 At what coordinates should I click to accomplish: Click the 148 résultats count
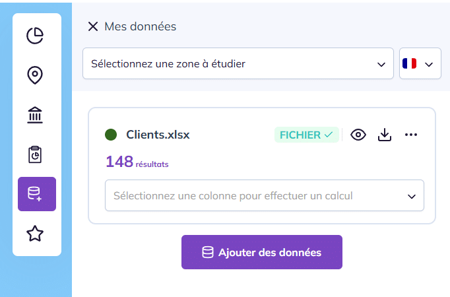click(137, 162)
